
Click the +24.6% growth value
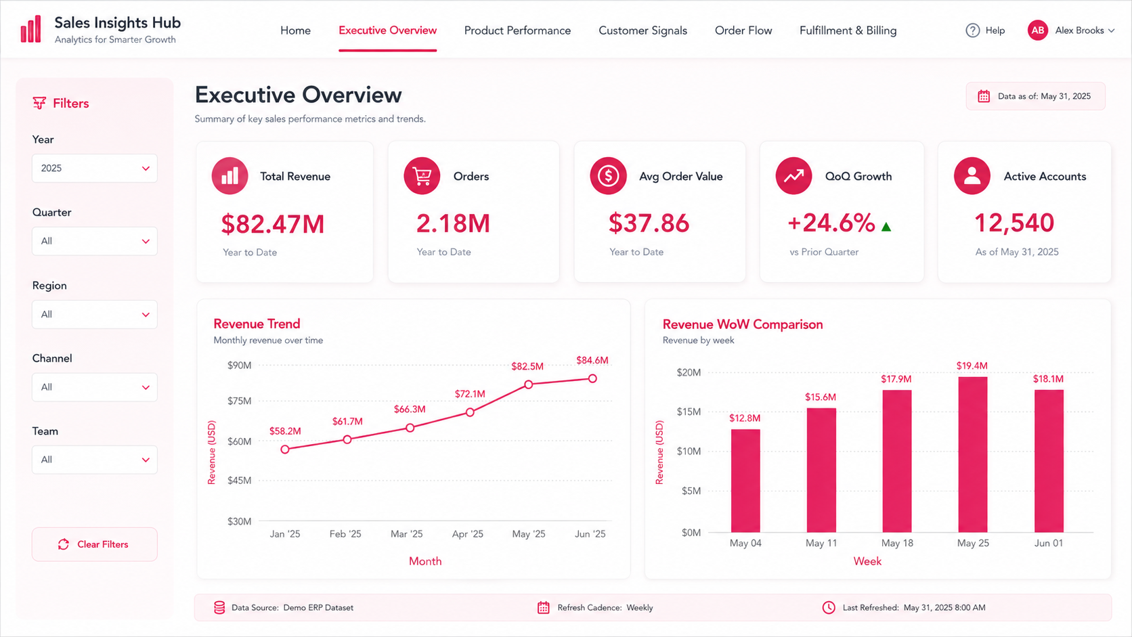point(831,223)
